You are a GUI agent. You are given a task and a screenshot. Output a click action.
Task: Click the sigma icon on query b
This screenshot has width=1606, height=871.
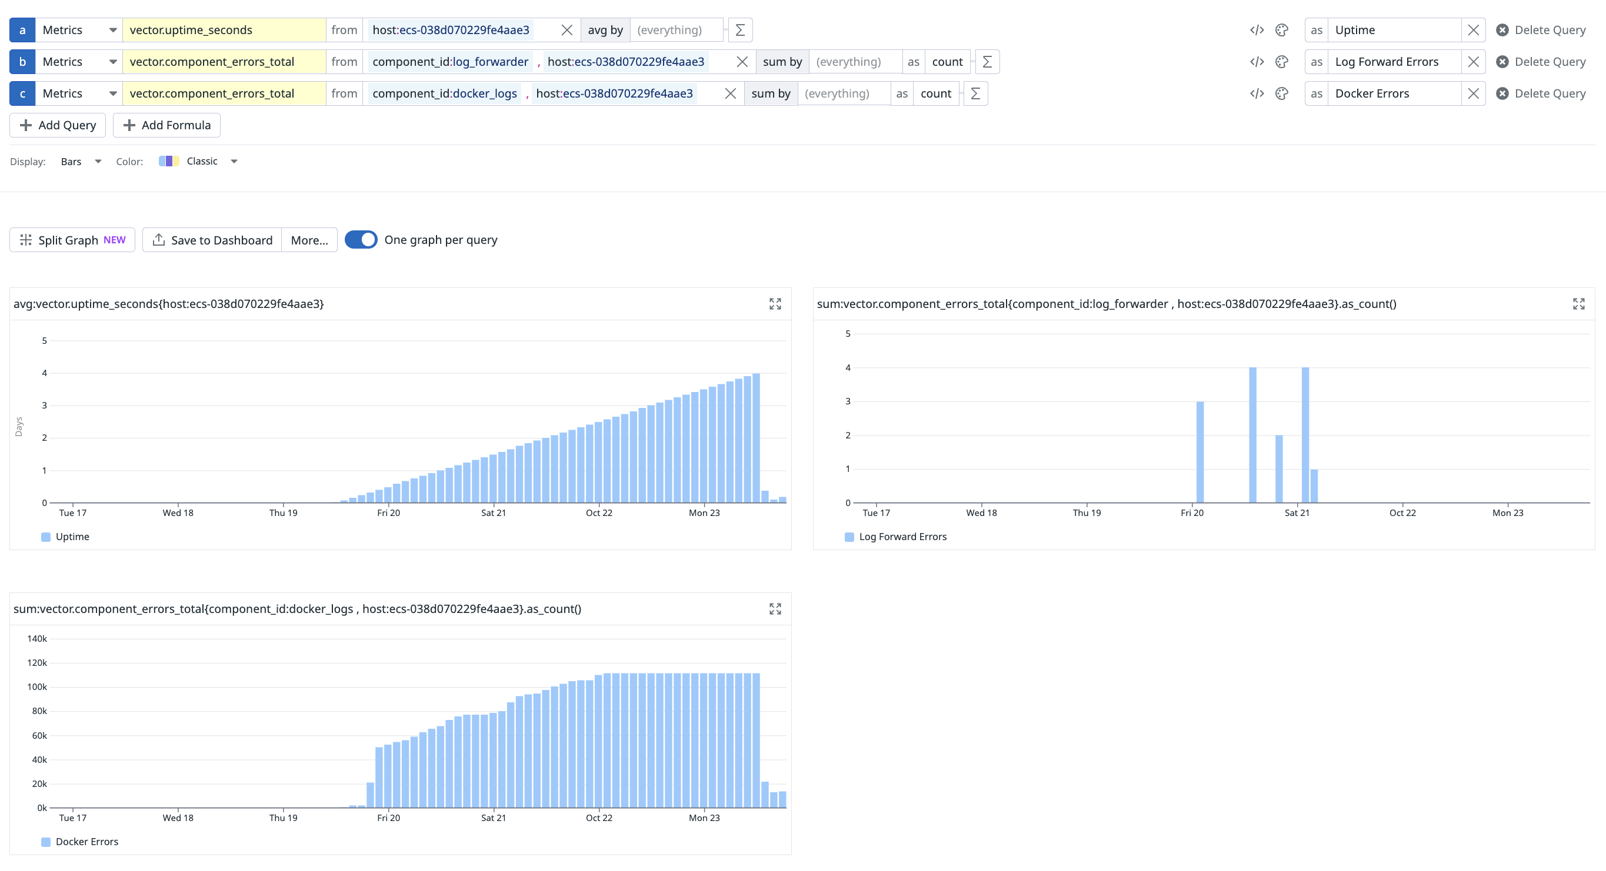click(987, 62)
